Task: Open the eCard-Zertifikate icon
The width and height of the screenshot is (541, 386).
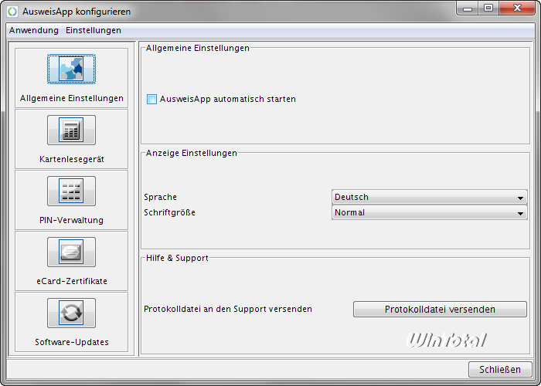Action: [x=71, y=252]
